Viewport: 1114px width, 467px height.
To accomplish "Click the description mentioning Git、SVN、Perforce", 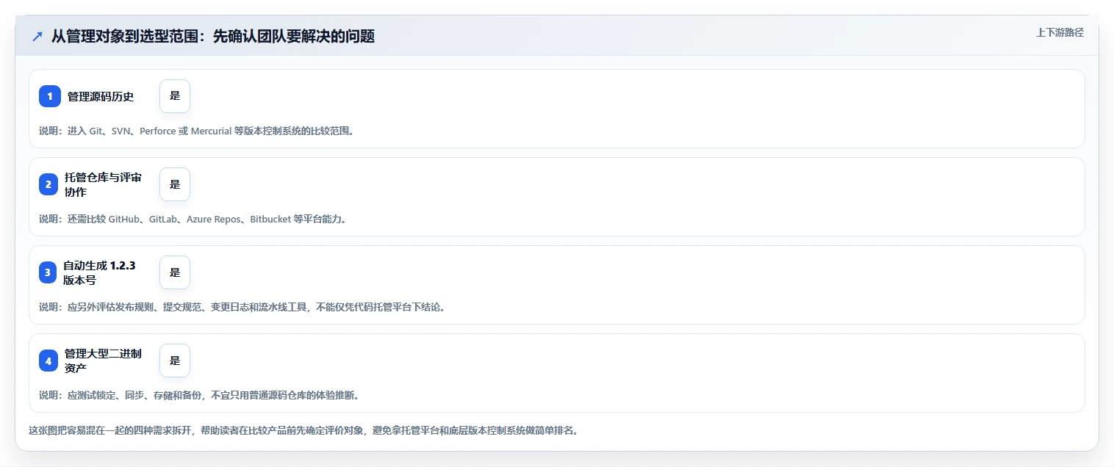I will (196, 131).
